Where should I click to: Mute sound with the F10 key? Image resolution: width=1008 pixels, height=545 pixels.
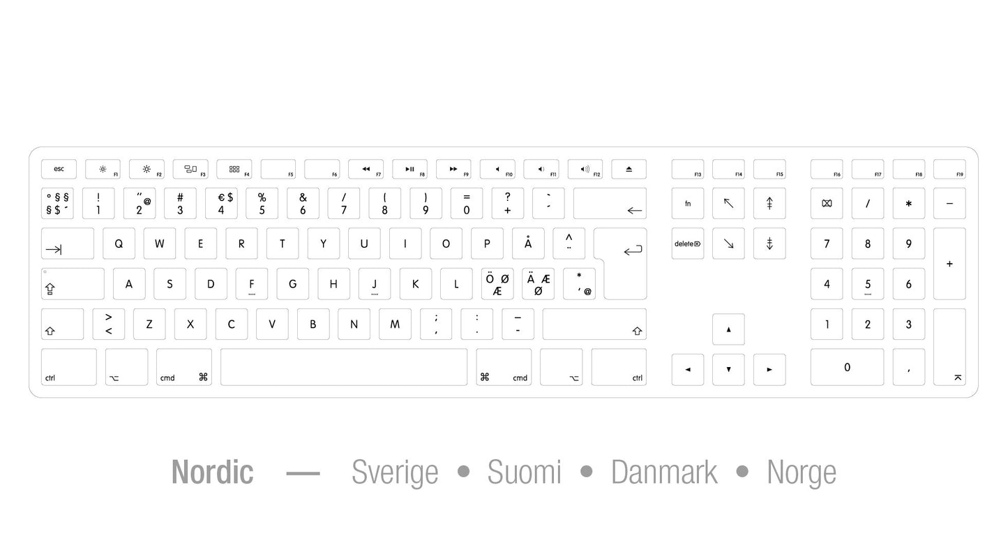[498, 169]
